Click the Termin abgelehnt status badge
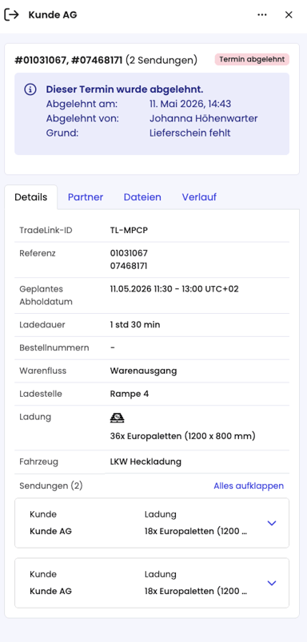The width and height of the screenshot is (307, 642). [252, 59]
